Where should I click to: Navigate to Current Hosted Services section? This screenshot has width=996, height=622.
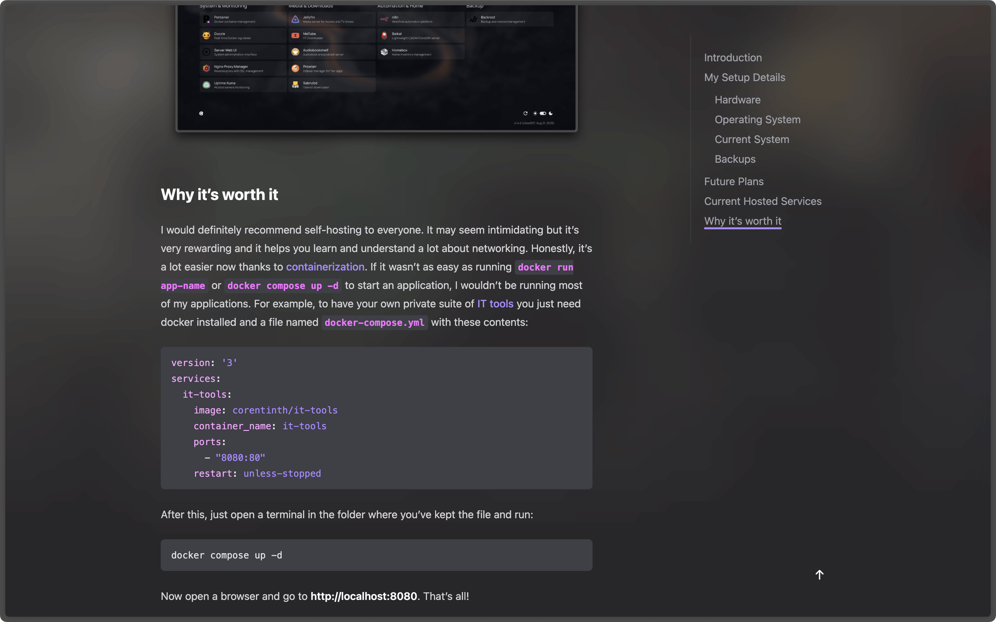pyautogui.click(x=762, y=201)
